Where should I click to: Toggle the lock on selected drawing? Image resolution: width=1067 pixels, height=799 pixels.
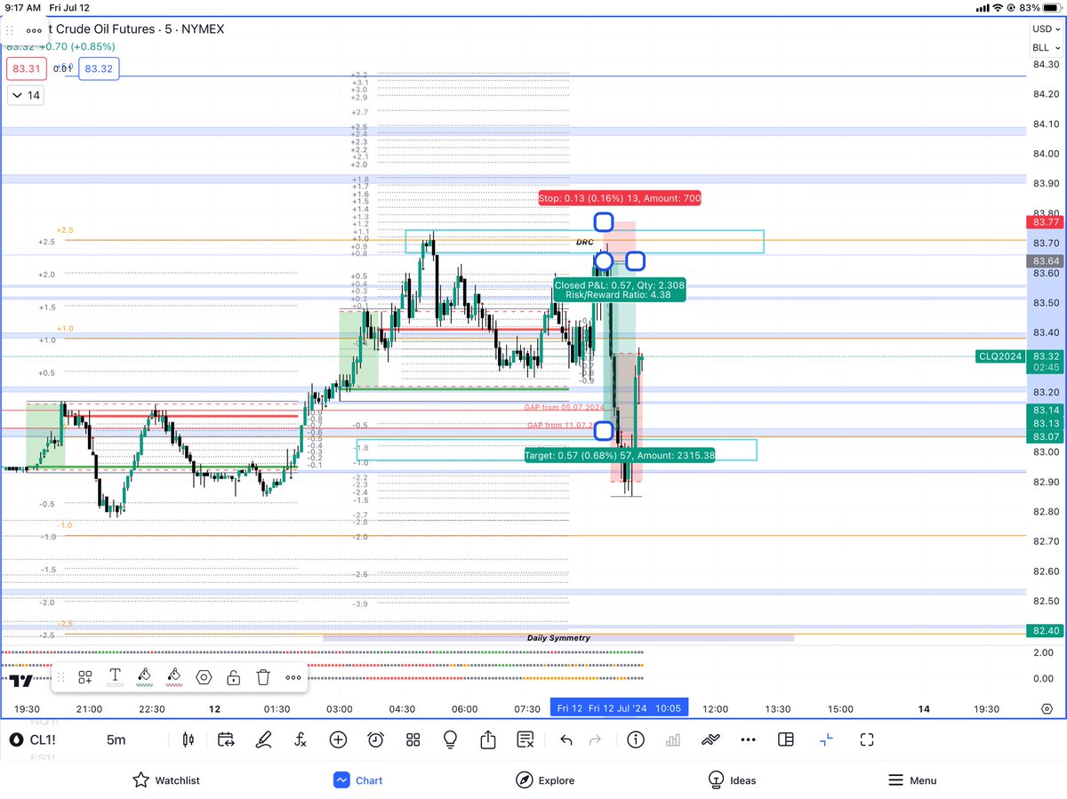(x=233, y=677)
